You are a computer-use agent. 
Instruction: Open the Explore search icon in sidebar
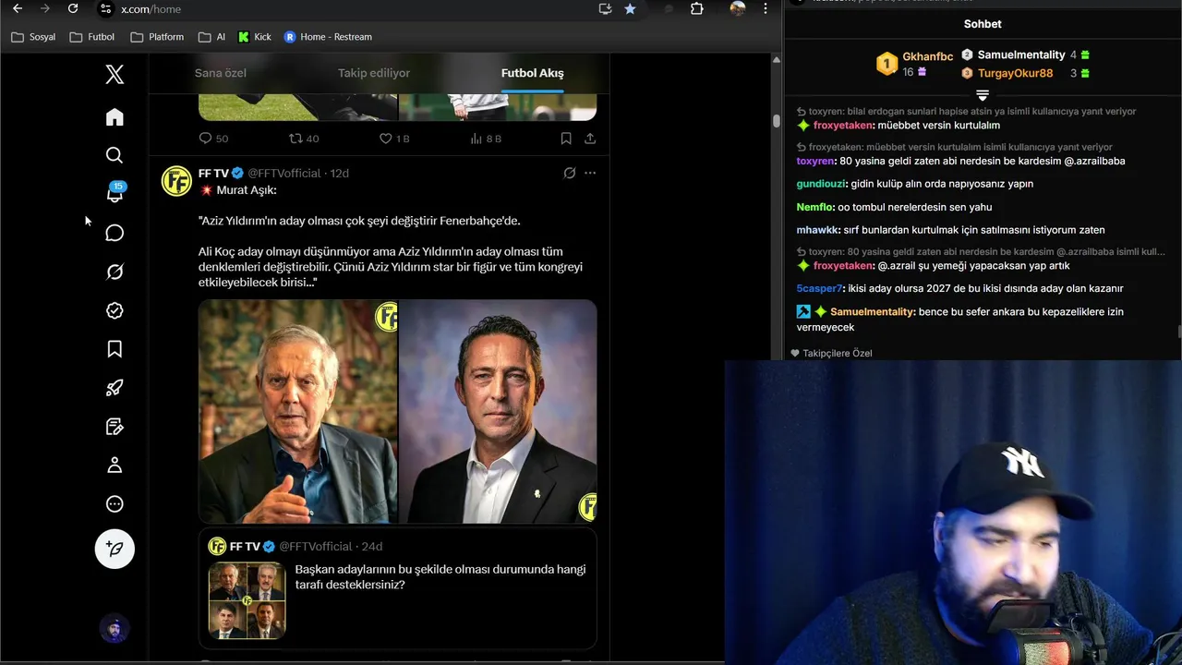point(115,155)
